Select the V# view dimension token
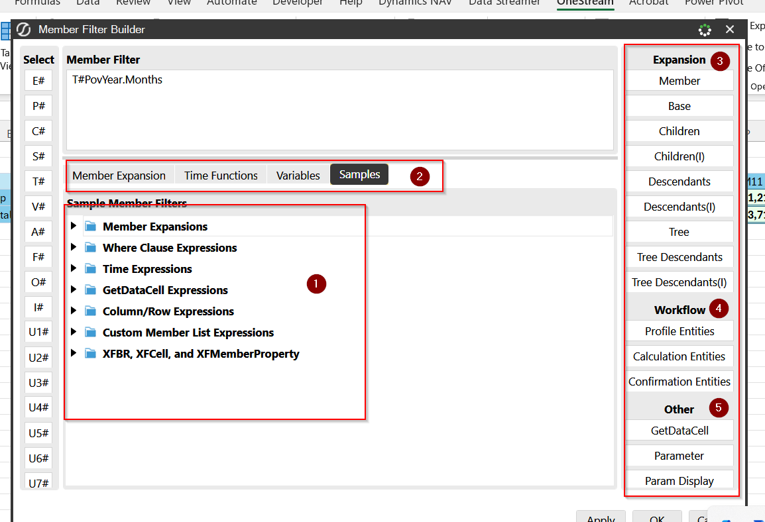 point(38,206)
